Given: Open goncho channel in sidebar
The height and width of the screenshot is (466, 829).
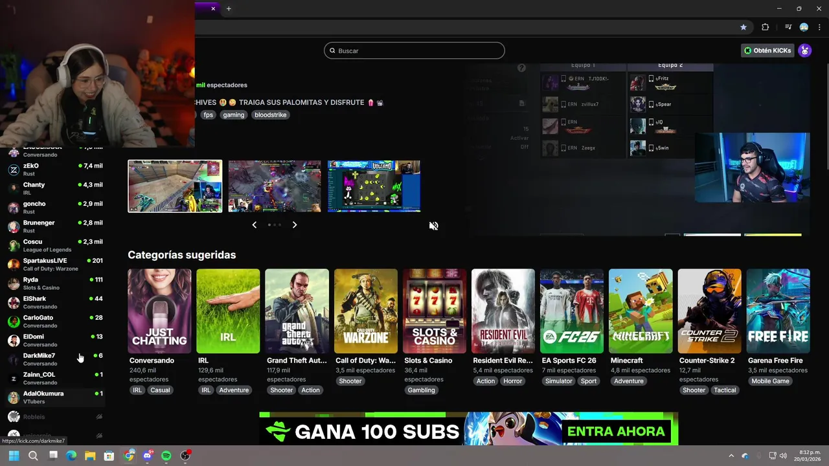Looking at the screenshot, I should click(55, 207).
